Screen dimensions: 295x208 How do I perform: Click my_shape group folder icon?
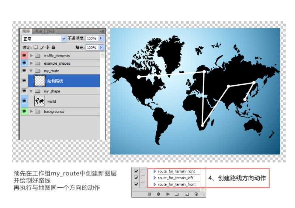tap(38, 91)
